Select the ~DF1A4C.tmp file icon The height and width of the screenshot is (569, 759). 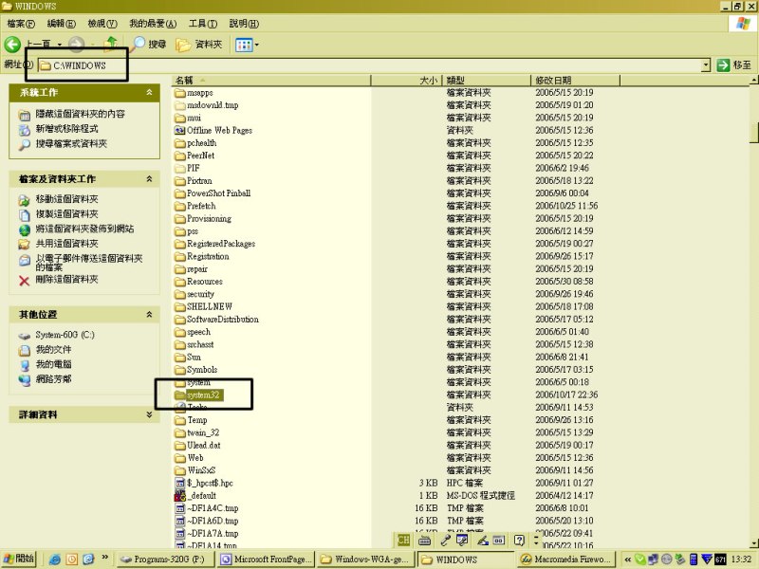pyautogui.click(x=180, y=508)
